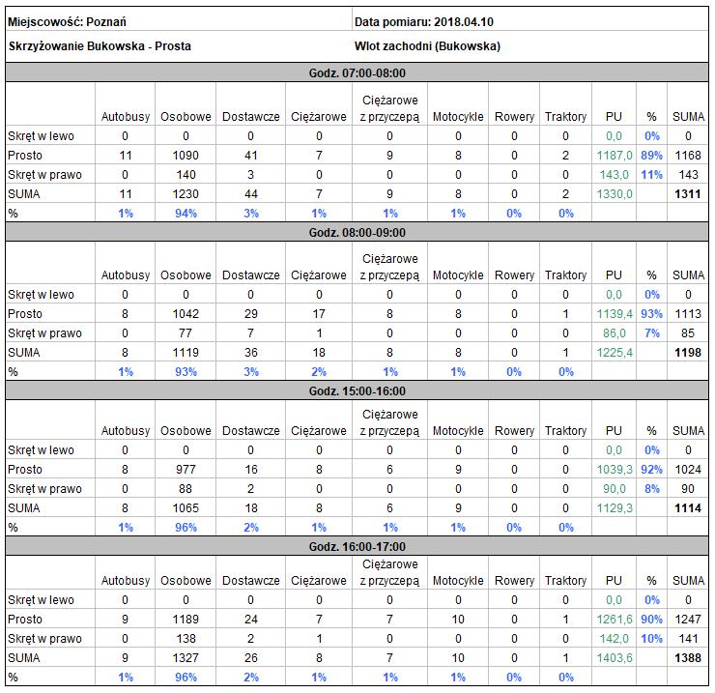The height and width of the screenshot is (693, 715).
Task: Select the cell with value 1230
Action: click(186, 194)
